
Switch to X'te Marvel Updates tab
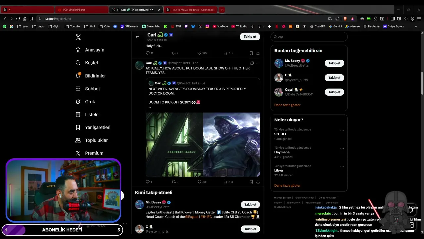pos(190,10)
